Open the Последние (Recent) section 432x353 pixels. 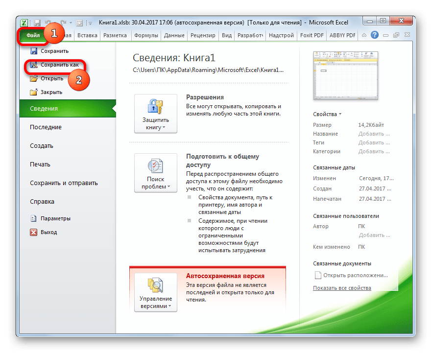46,127
